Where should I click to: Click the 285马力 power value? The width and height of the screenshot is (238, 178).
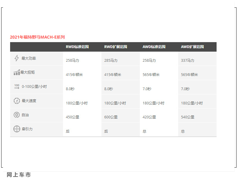pyautogui.click(x=111, y=61)
